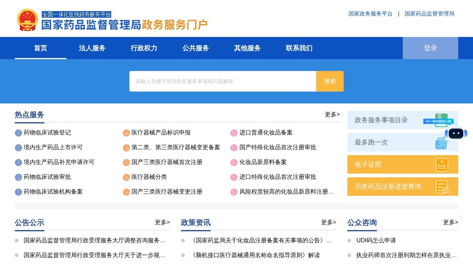Click icon beside 进口特殊化妆品首次注册审批
The height and width of the screenshot is (266, 473).
click(234, 177)
